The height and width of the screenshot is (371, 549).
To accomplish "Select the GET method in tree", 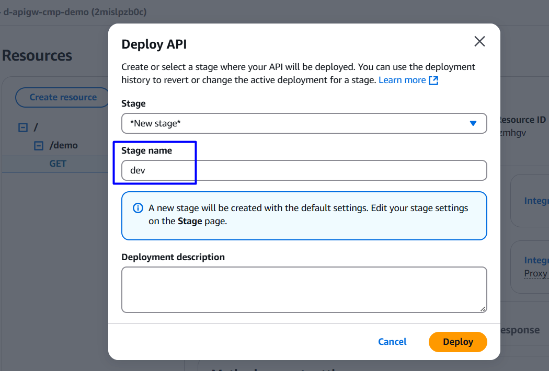I will (58, 164).
